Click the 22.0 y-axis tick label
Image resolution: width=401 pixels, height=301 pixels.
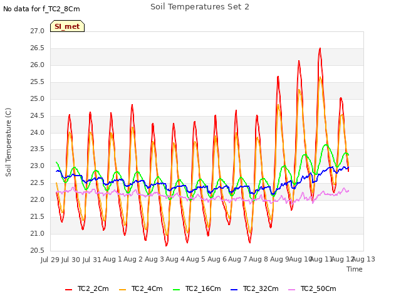pos(38,199)
